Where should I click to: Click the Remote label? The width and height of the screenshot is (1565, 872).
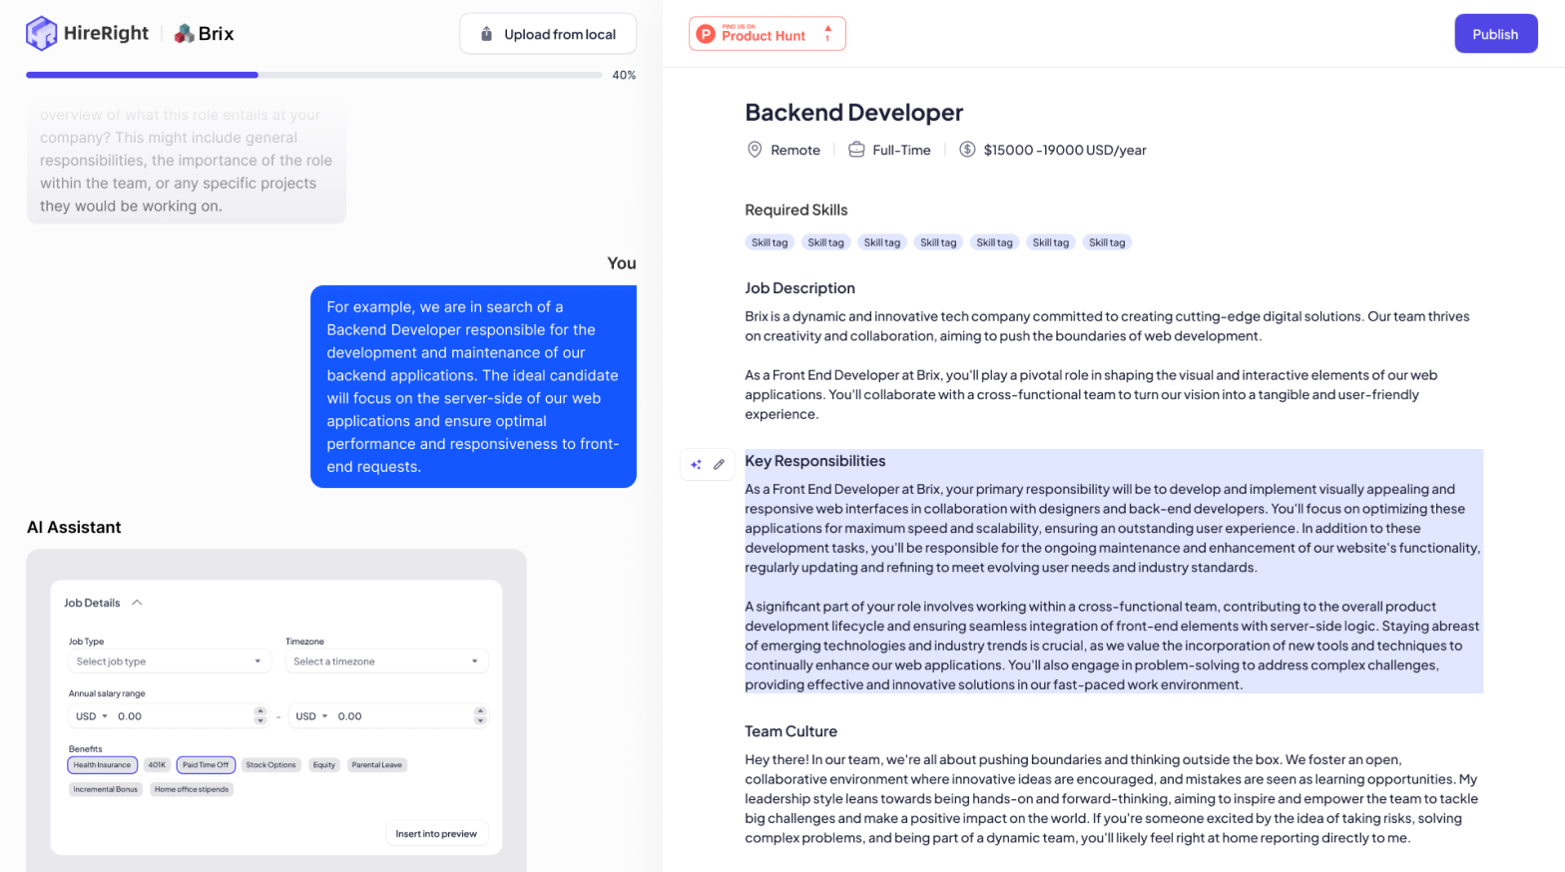[795, 150]
